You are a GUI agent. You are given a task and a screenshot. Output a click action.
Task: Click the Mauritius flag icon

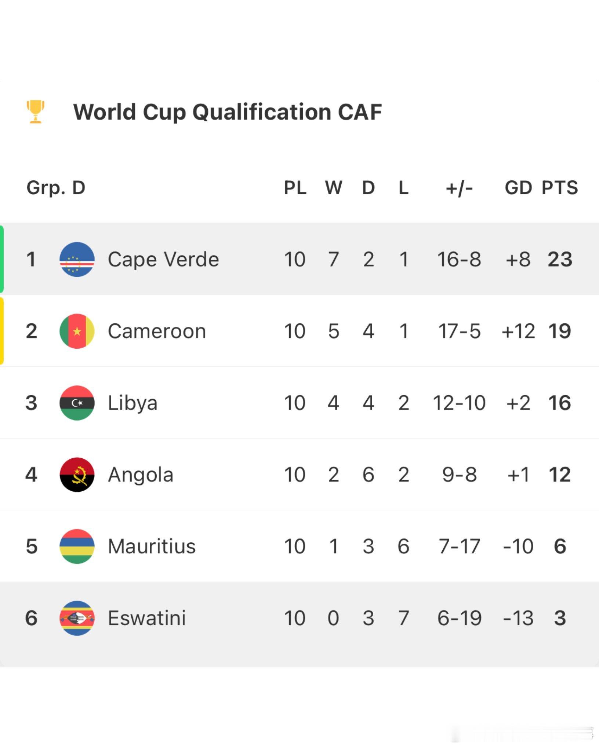point(77,546)
